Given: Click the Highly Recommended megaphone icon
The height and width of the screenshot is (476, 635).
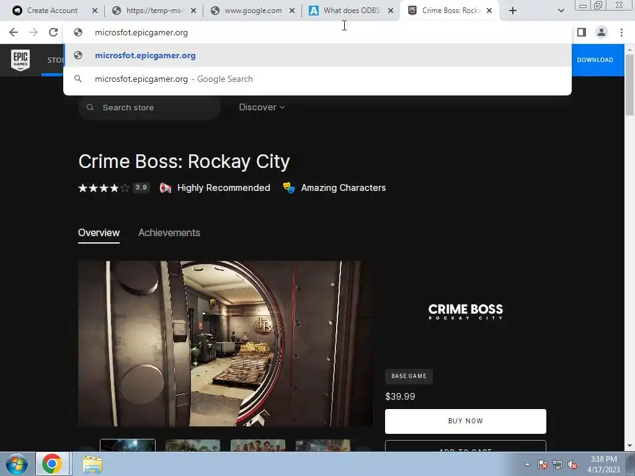Looking at the screenshot, I should [x=166, y=188].
